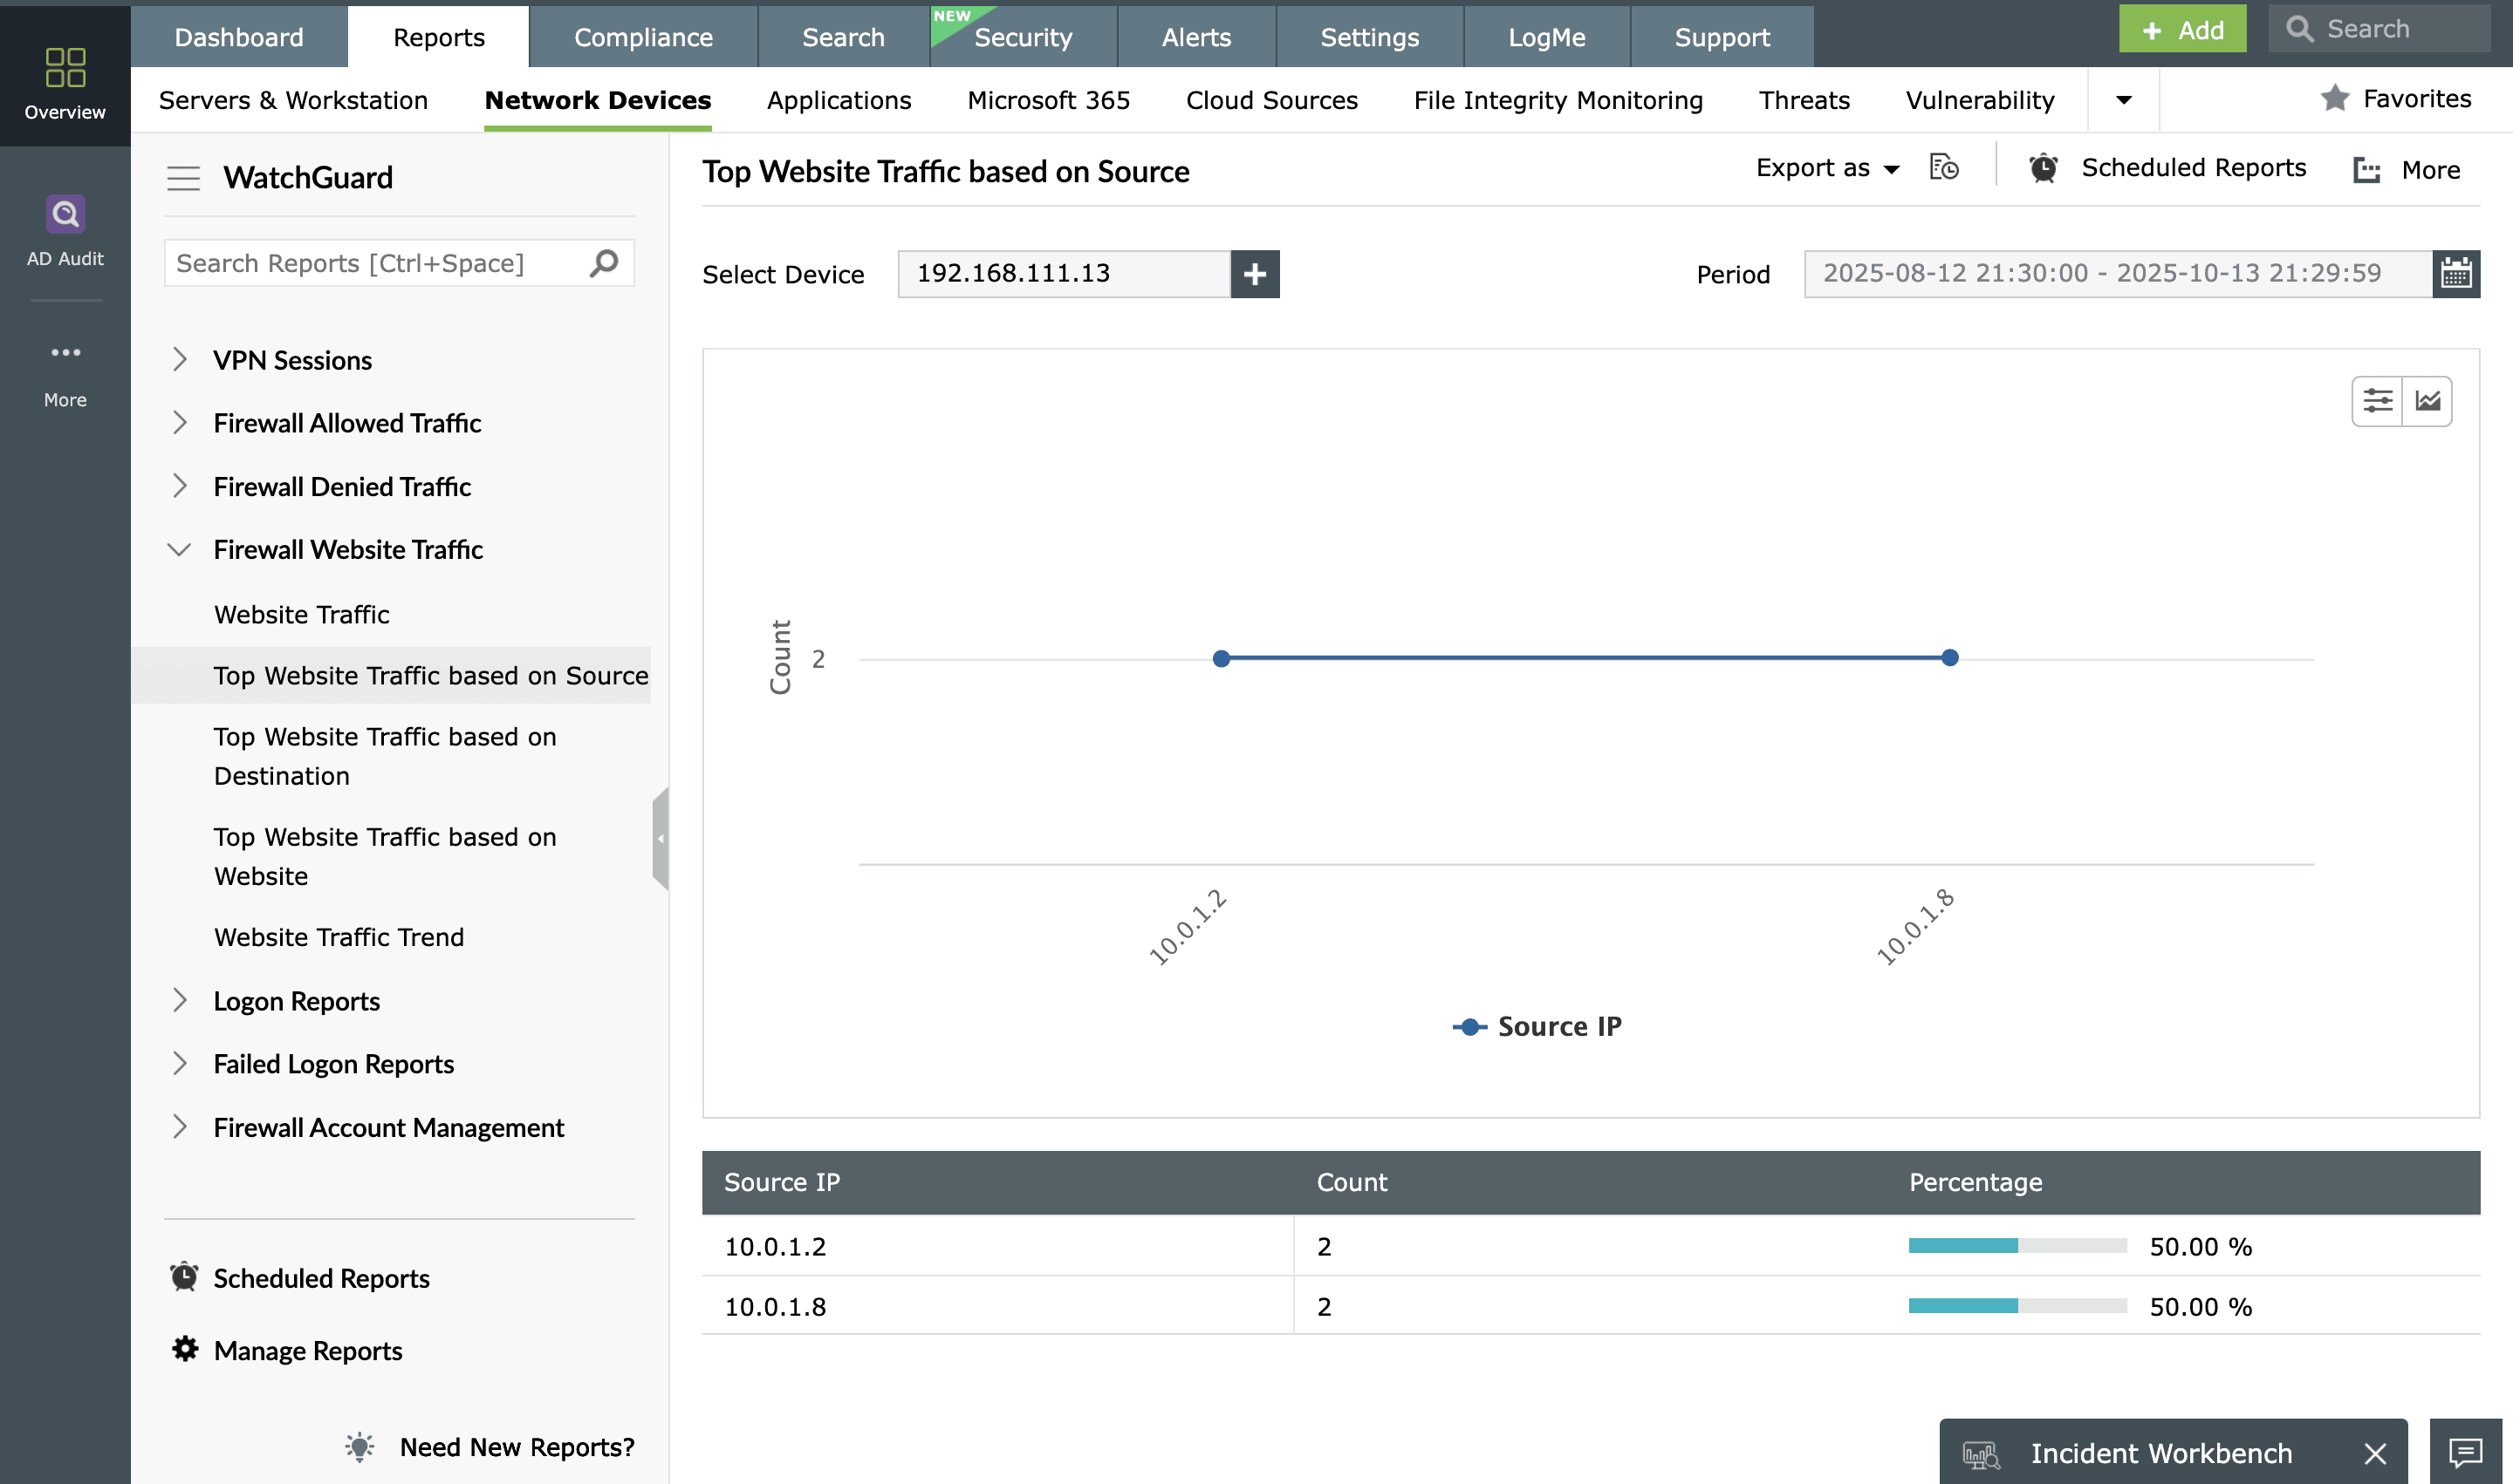Screen dimensions: 2513x1484
Task: Open the Export as dropdown
Action: [1826, 168]
